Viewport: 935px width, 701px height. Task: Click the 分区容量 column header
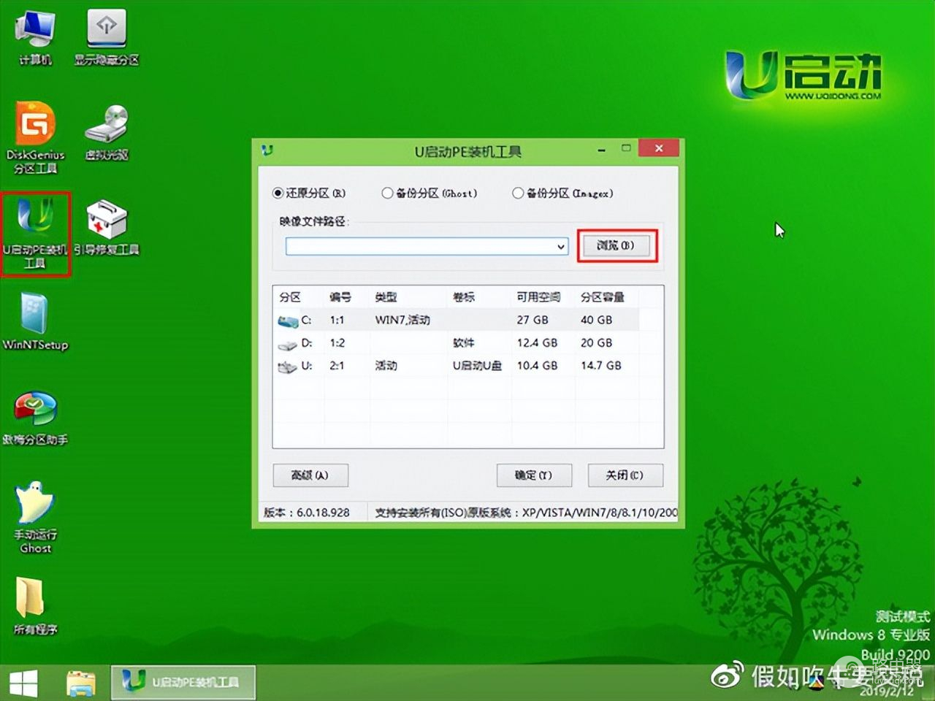603,297
